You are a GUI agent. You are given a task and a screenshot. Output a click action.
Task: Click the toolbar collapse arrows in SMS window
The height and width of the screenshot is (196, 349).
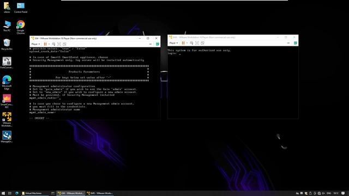pos(288,43)
